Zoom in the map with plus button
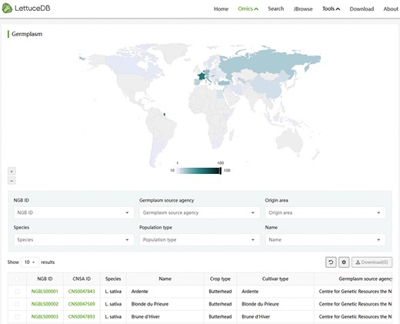Viewport: 400px width, 324px height. (12, 171)
